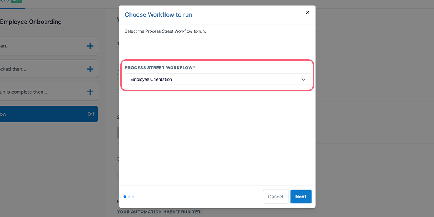Click the Employee Onboarding heading

coord(31,22)
